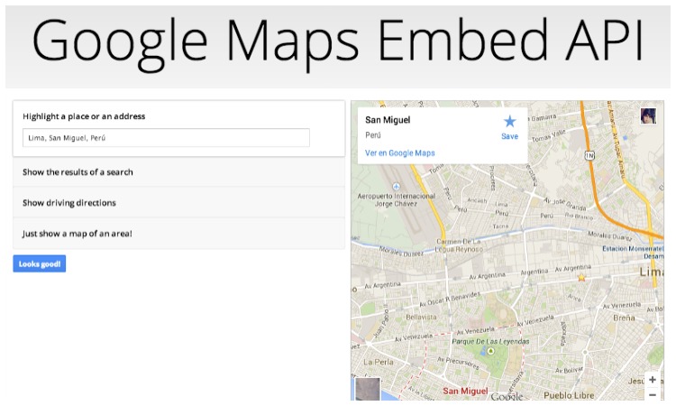Viewport: 676px width, 406px height.
Task: Click the 1N highway shield icon
Action: tap(589, 156)
